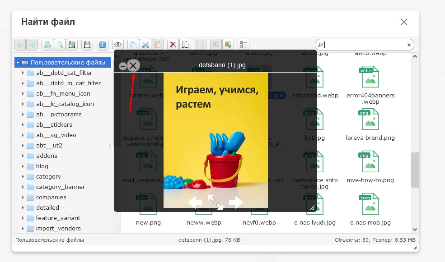Select the import_vendors folder in tree
Viewport: 445px width, 262px height.
click(58, 229)
